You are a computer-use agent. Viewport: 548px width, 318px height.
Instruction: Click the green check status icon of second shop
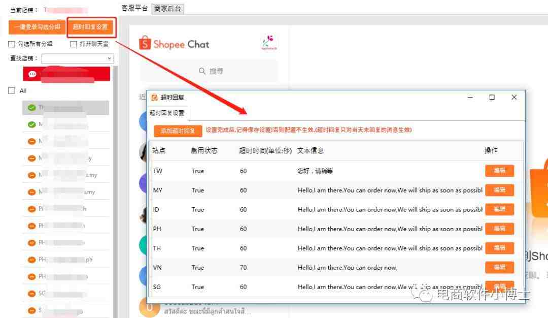tap(32, 124)
